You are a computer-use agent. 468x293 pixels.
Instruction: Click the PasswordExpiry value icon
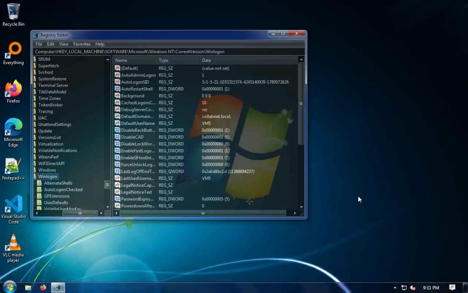(117, 199)
